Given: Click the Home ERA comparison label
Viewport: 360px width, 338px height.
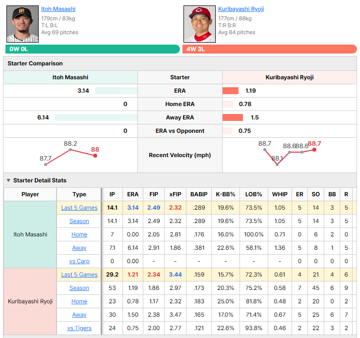Looking at the screenshot, I should point(180,104).
